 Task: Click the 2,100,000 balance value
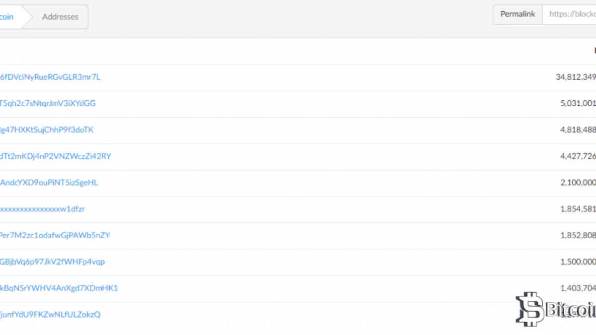578,182
